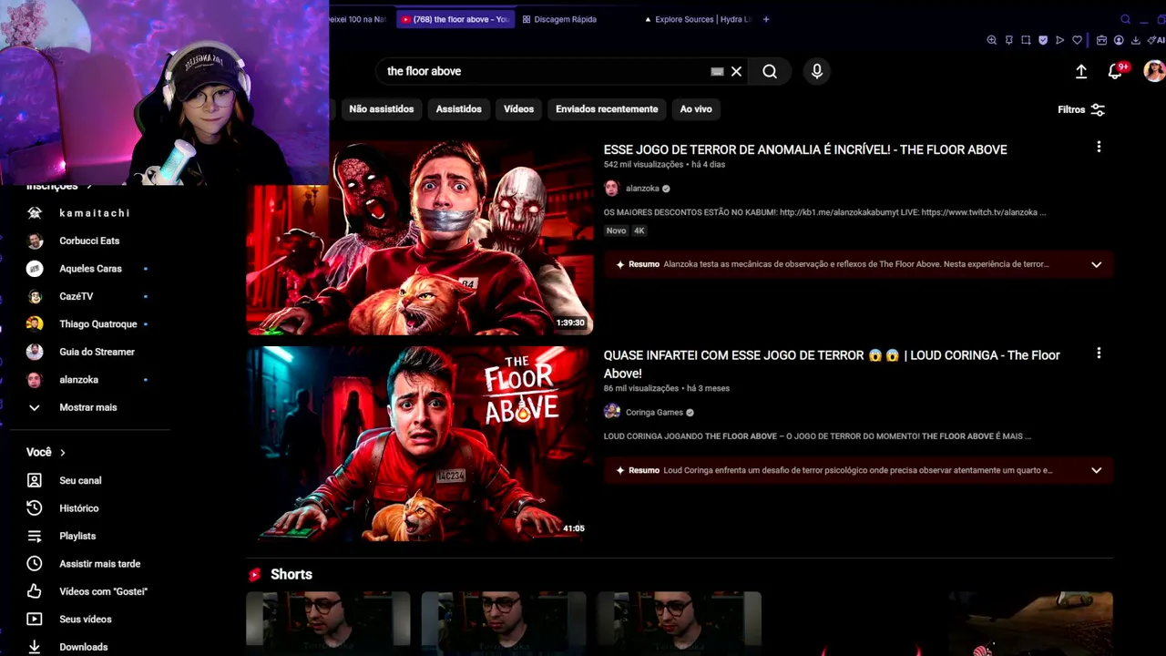The image size is (1166, 656).
Task: Select the Enviados recentemente filter chip
Action: click(x=607, y=109)
